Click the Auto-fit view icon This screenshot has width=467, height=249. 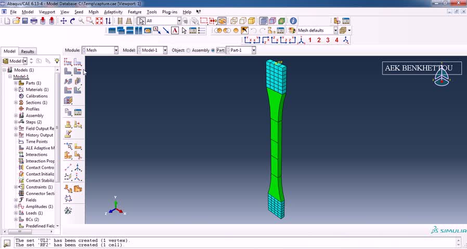click(99, 21)
